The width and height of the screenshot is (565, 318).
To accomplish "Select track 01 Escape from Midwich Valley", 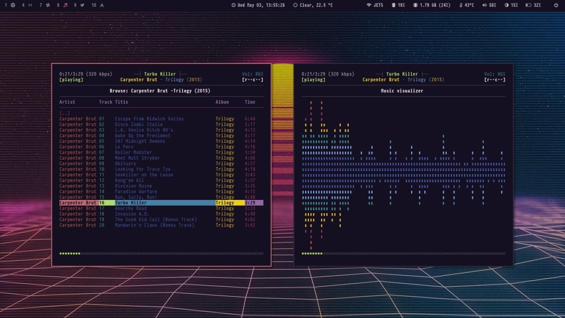I will click(161, 119).
